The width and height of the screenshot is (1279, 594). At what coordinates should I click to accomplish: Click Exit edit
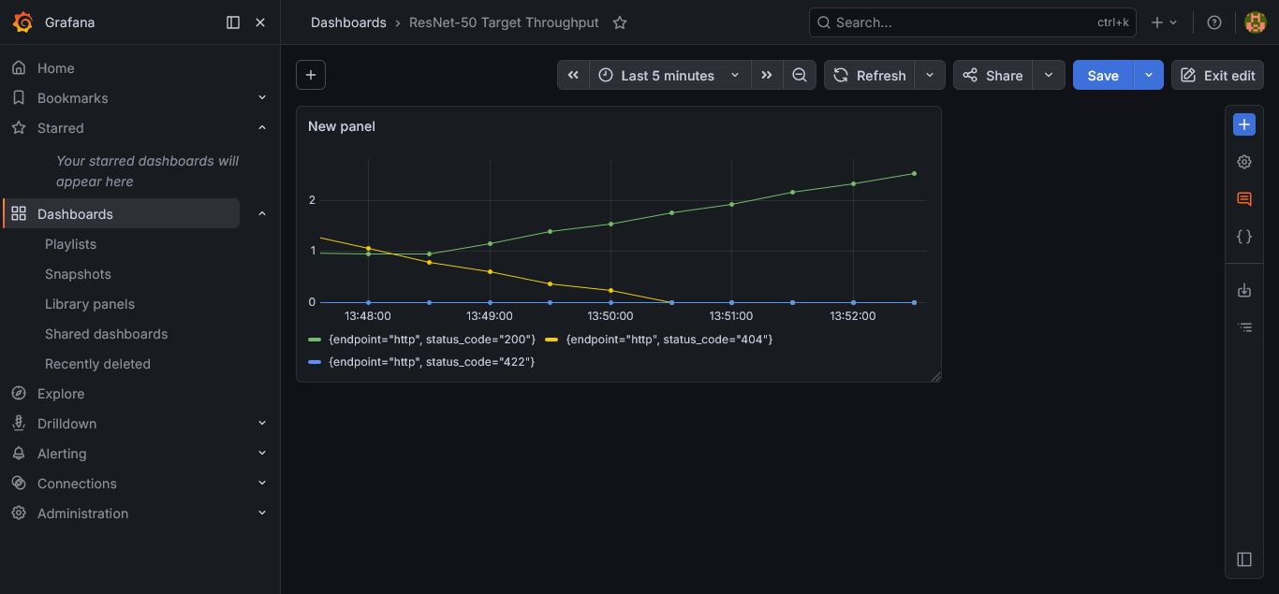coord(1217,75)
